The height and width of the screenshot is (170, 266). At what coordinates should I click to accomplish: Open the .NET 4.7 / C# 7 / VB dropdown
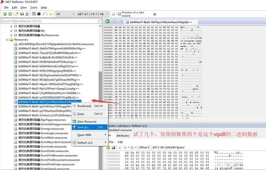(x=93, y=14)
